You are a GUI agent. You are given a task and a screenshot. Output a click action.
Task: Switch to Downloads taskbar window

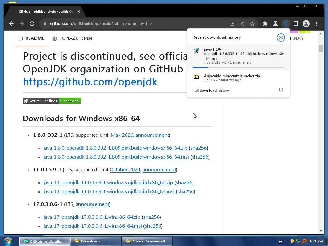coord(96,241)
